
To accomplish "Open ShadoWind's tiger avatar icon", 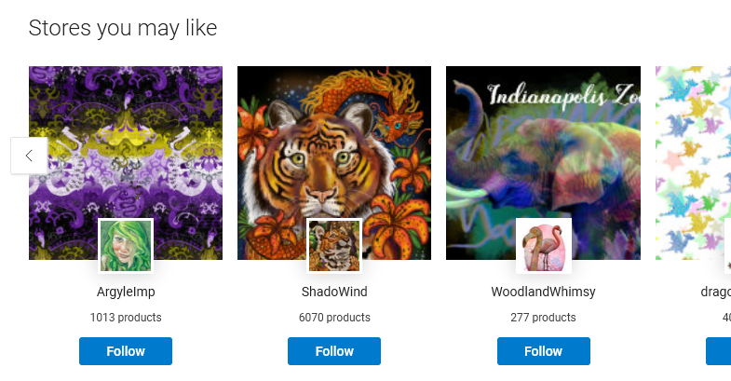I will click(334, 246).
